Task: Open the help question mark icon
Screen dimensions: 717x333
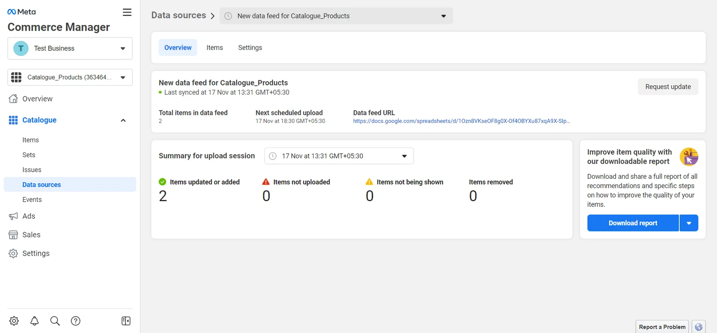Action: click(x=76, y=321)
